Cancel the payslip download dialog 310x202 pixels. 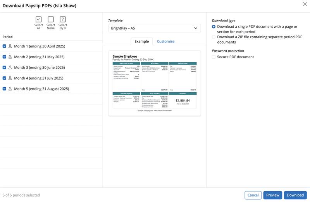[x=253, y=195]
